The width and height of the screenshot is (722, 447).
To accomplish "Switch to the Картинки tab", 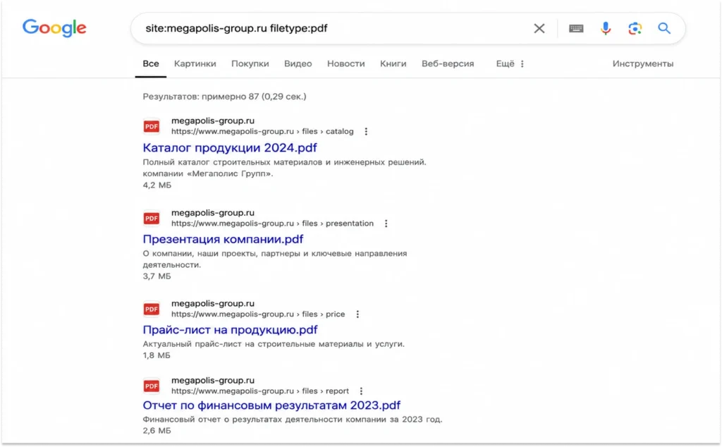I will click(195, 64).
